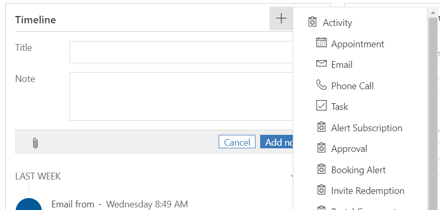The width and height of the screenshot is (440, 210).
Task: Click the paperclip attachment icon
Action: tap(35, 143)
